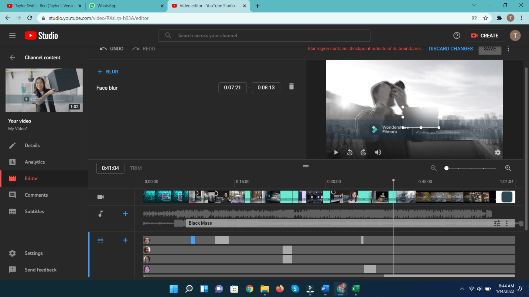Open the help question mark icon
529x297 pixels.
coord(457,35)
